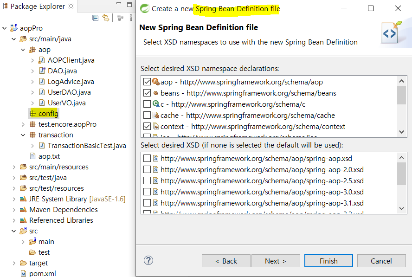Viewport: 412px width, 277px height.
Task: Click the Maven Dependencies library icon
Action: 23,209
